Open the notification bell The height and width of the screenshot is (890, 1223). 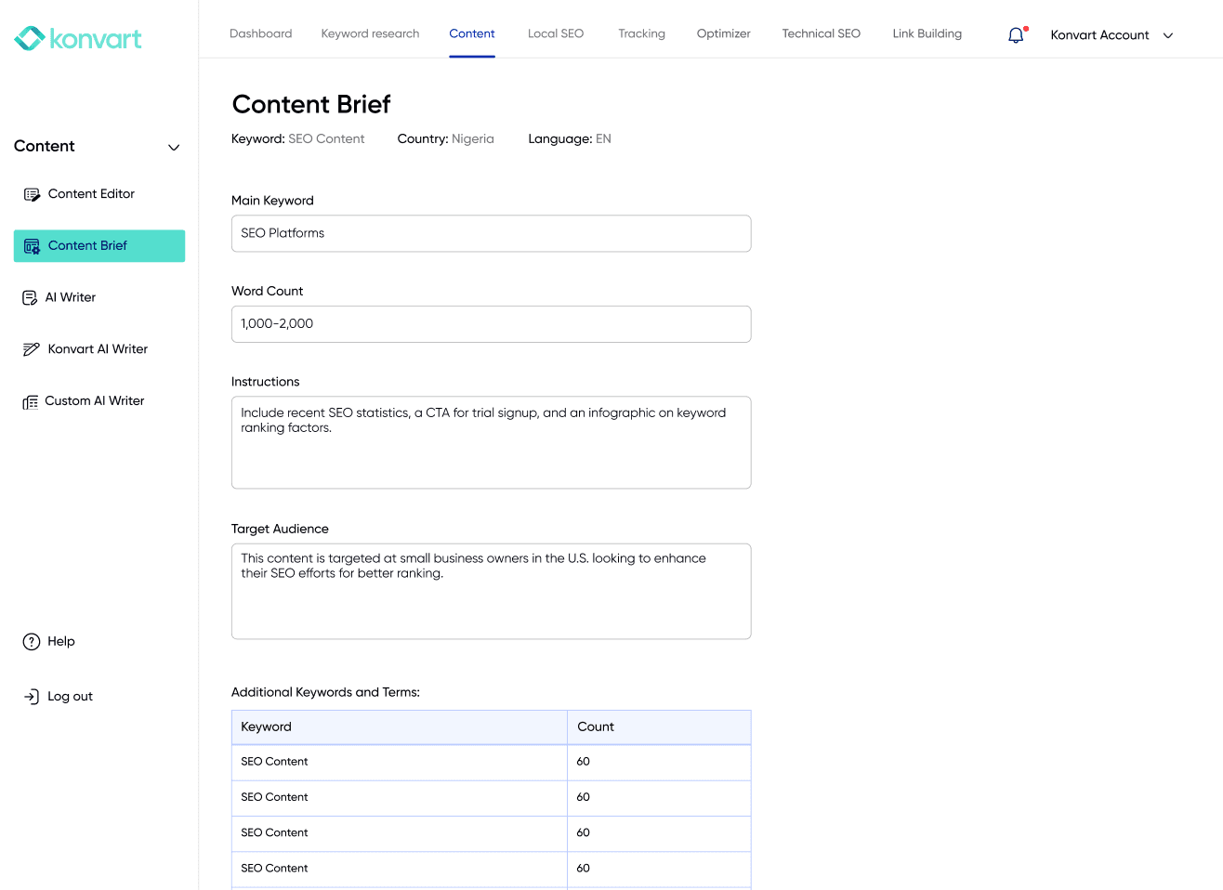(x=1015, y=33)
